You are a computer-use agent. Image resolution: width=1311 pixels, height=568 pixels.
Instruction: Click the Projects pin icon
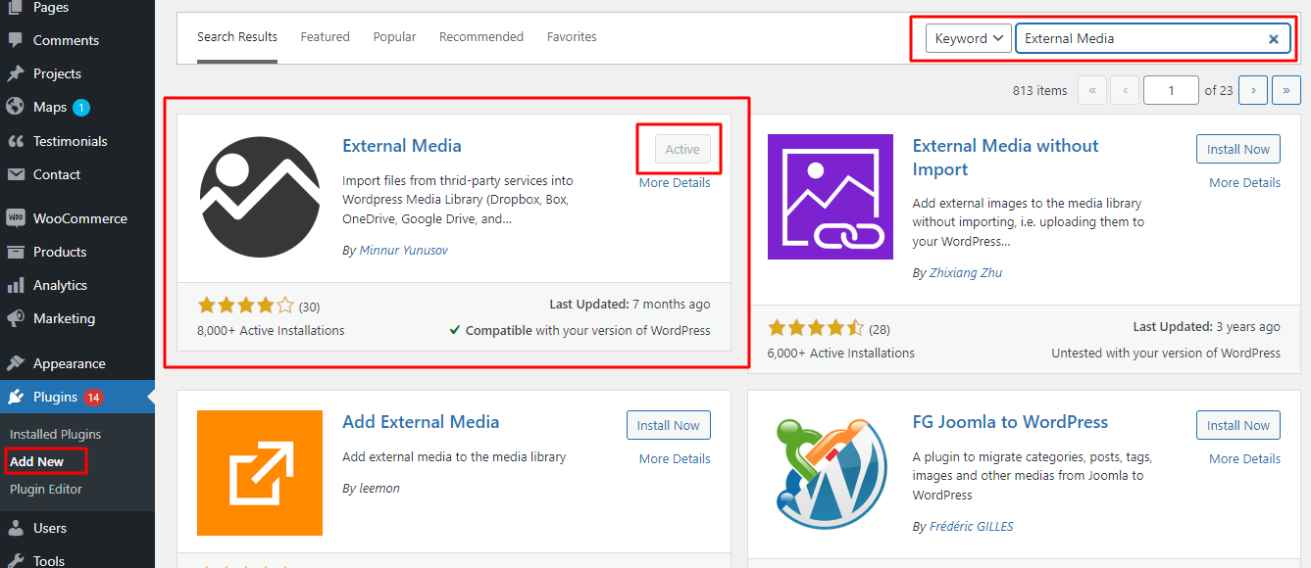pyautogui.click(x=15, y=73)
